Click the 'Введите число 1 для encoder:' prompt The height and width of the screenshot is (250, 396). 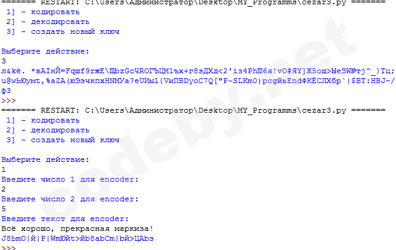(70, 180)
